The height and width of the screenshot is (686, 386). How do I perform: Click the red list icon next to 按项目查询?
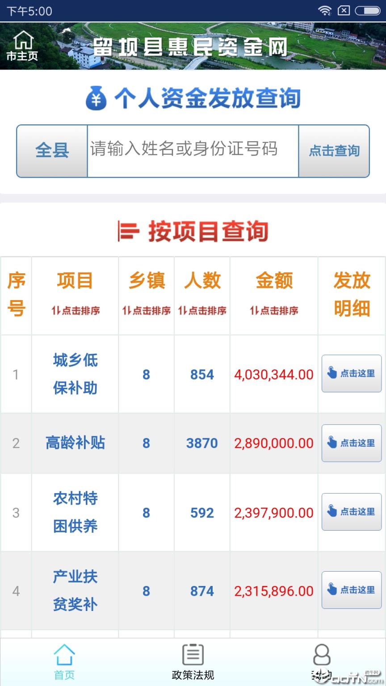[x=129, y=230]
